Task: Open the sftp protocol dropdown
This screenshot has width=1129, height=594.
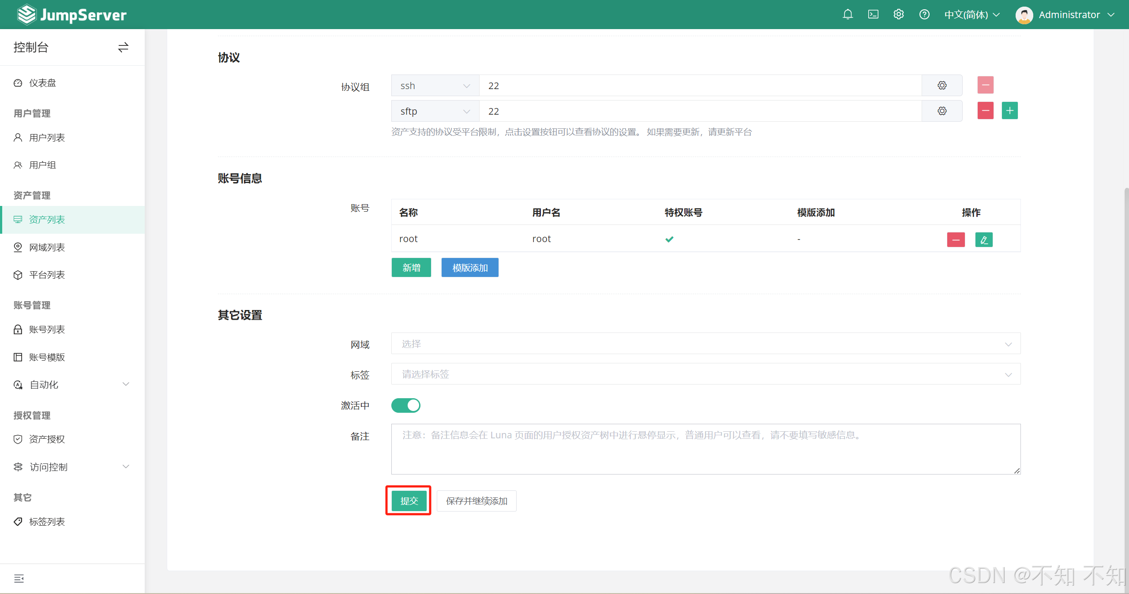Action: click(x=435, y=111)
